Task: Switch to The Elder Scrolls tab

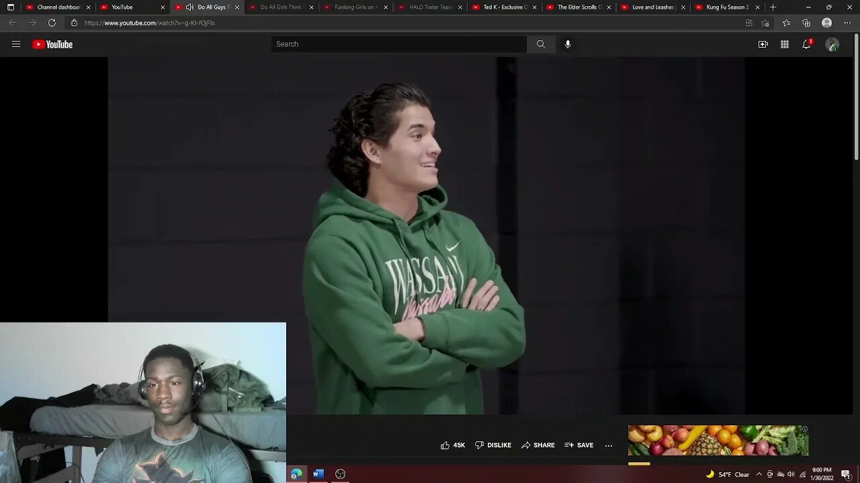Action: tap(579, 7)
